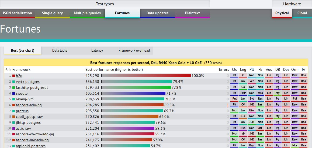
Task: Open the Data table view
Action: tap(60, 51)
